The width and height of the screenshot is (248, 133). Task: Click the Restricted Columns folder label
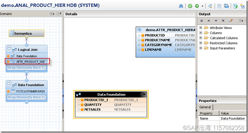point(224,43)
